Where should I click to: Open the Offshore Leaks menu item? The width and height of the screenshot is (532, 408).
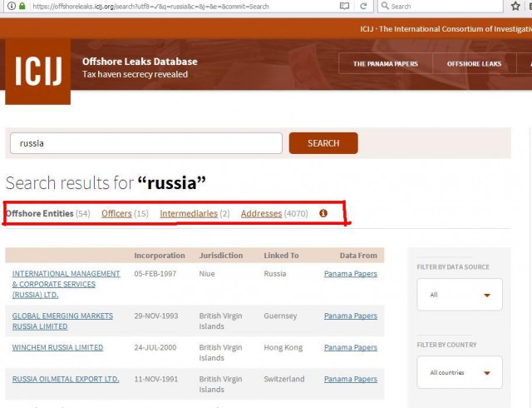tap(475, 64)
